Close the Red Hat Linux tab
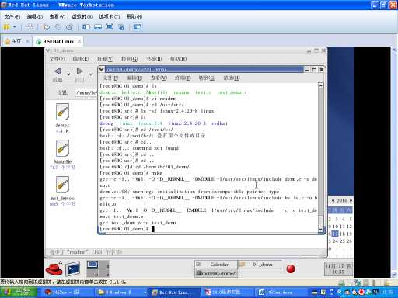Image resolution: width=398 pixels, height=298 pixels. 79,41
